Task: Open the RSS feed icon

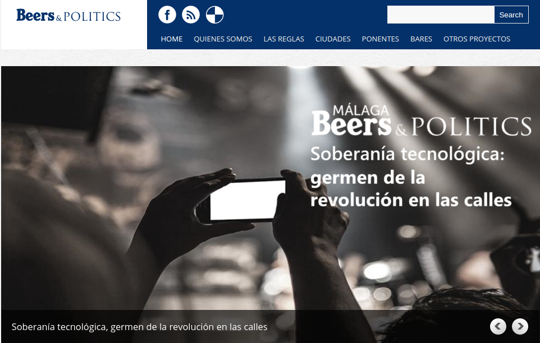Action: point(191,15)
